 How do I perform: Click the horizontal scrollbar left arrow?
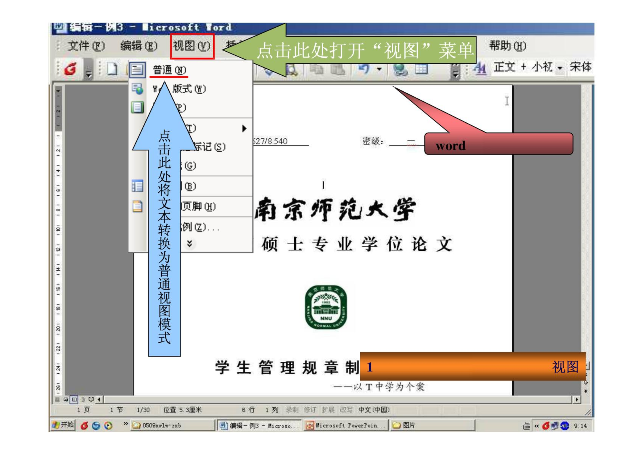pyautogui.click(x=99, y=399)
